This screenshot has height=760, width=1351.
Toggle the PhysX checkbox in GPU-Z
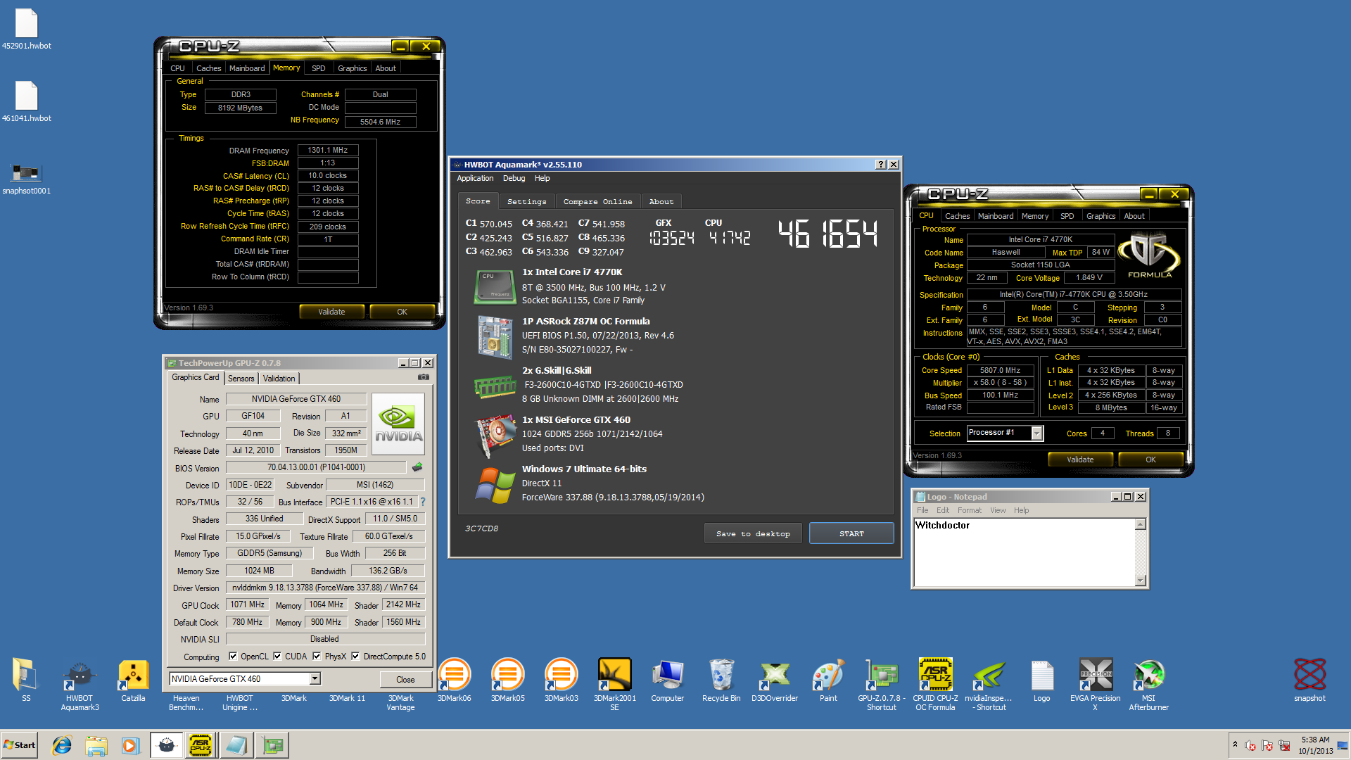tap(317, 656)
